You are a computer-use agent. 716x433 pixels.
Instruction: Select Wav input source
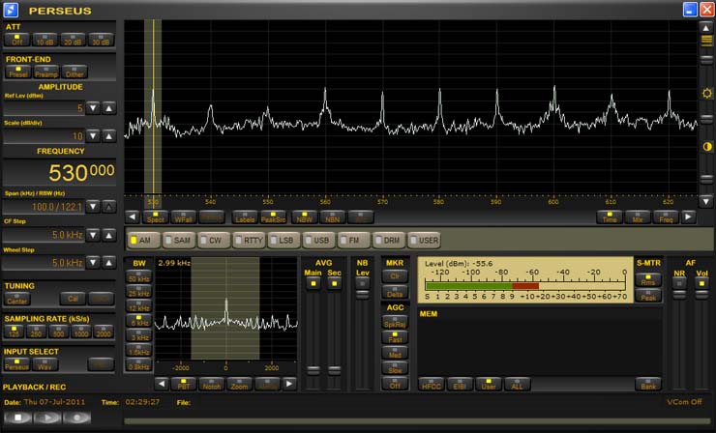(45, 364)
